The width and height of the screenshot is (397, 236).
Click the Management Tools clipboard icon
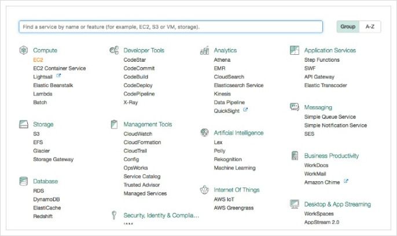(114, 124)
